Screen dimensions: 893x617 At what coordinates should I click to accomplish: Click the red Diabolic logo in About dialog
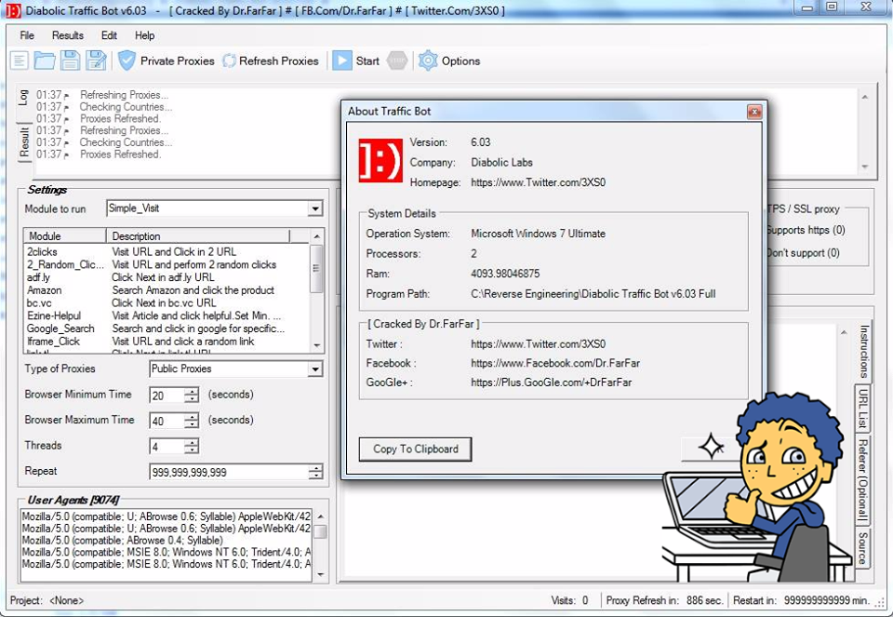tap(380, 160)
